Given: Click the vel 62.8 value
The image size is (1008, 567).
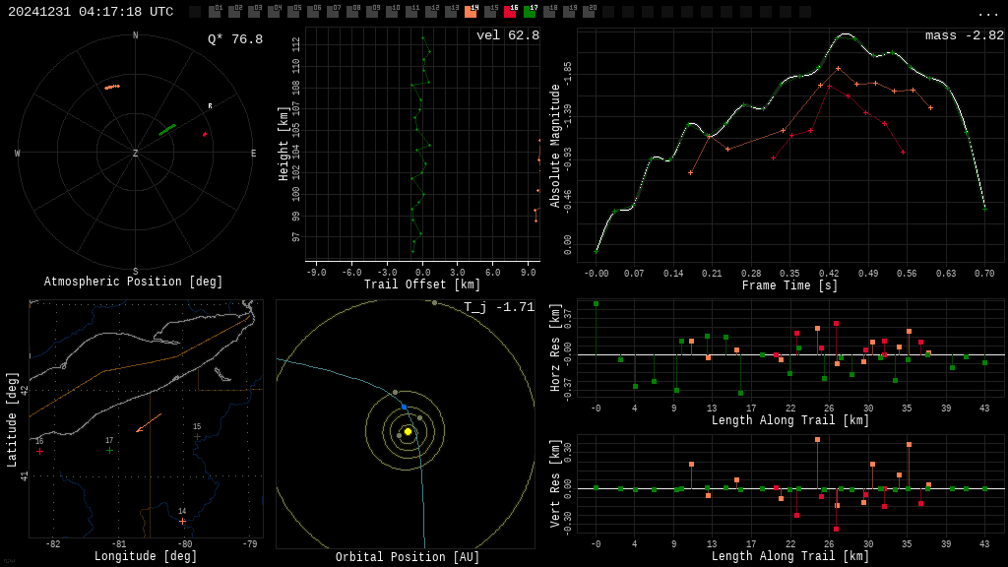Looking at the screenshot, I should [508, 35].
